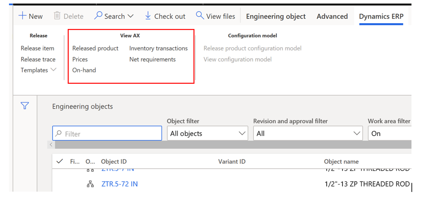Image resolution: width=435 pixels, height=200 pixels.
Task: Click Released product under View AX
Action: [95, 48]
